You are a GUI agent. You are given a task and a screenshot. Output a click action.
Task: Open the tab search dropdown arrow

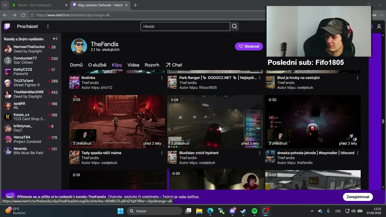(x=5, y=5)
